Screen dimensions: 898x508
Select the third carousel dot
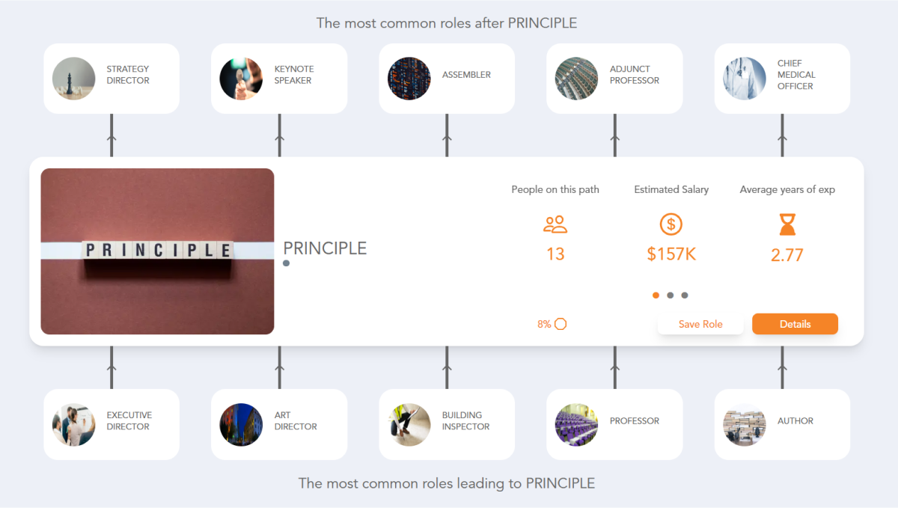pos(685,295)
